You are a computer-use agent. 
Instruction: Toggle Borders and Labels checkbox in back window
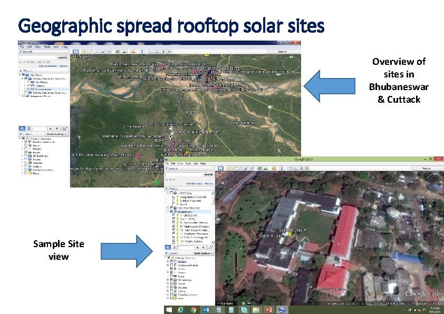26,142
